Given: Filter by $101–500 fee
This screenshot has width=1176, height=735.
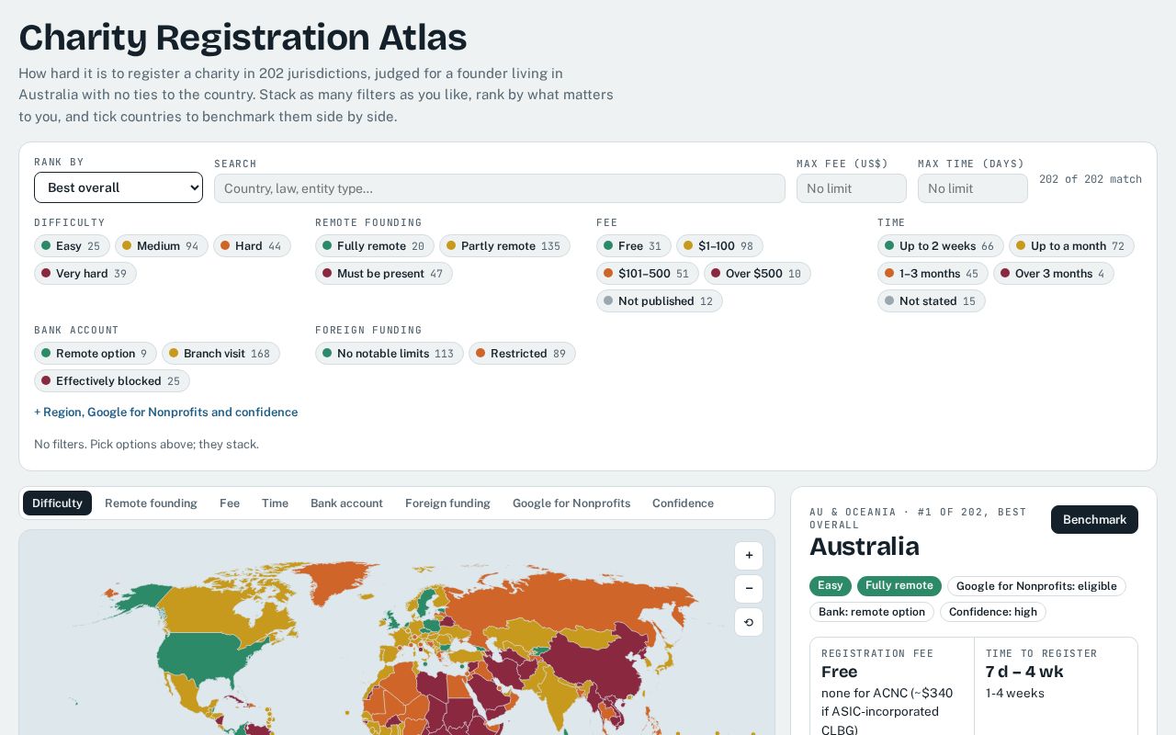Looking at the screenshot, I should (x=648, y=274).
